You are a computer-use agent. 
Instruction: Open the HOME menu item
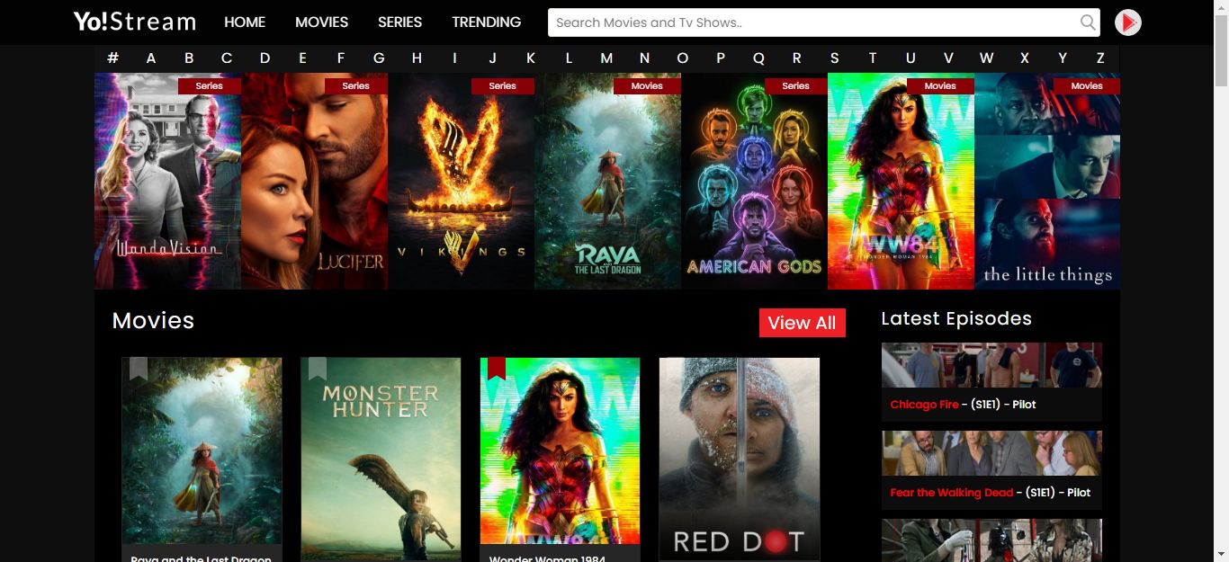point(245,22)
